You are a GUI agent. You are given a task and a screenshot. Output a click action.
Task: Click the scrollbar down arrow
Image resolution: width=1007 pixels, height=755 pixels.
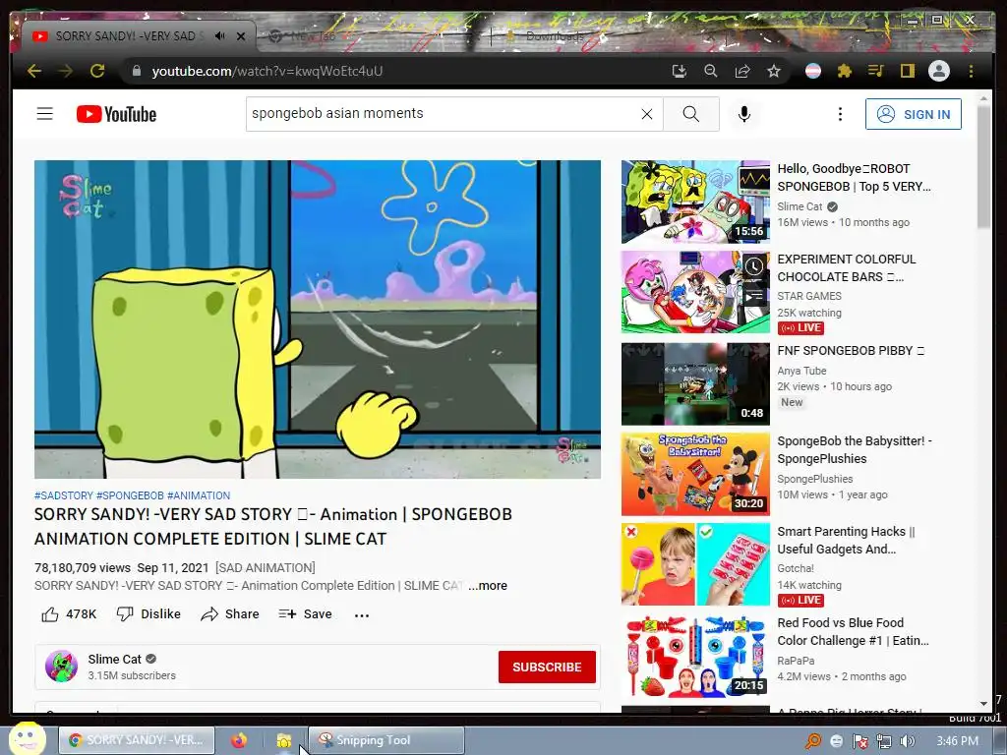coord(983,704)
